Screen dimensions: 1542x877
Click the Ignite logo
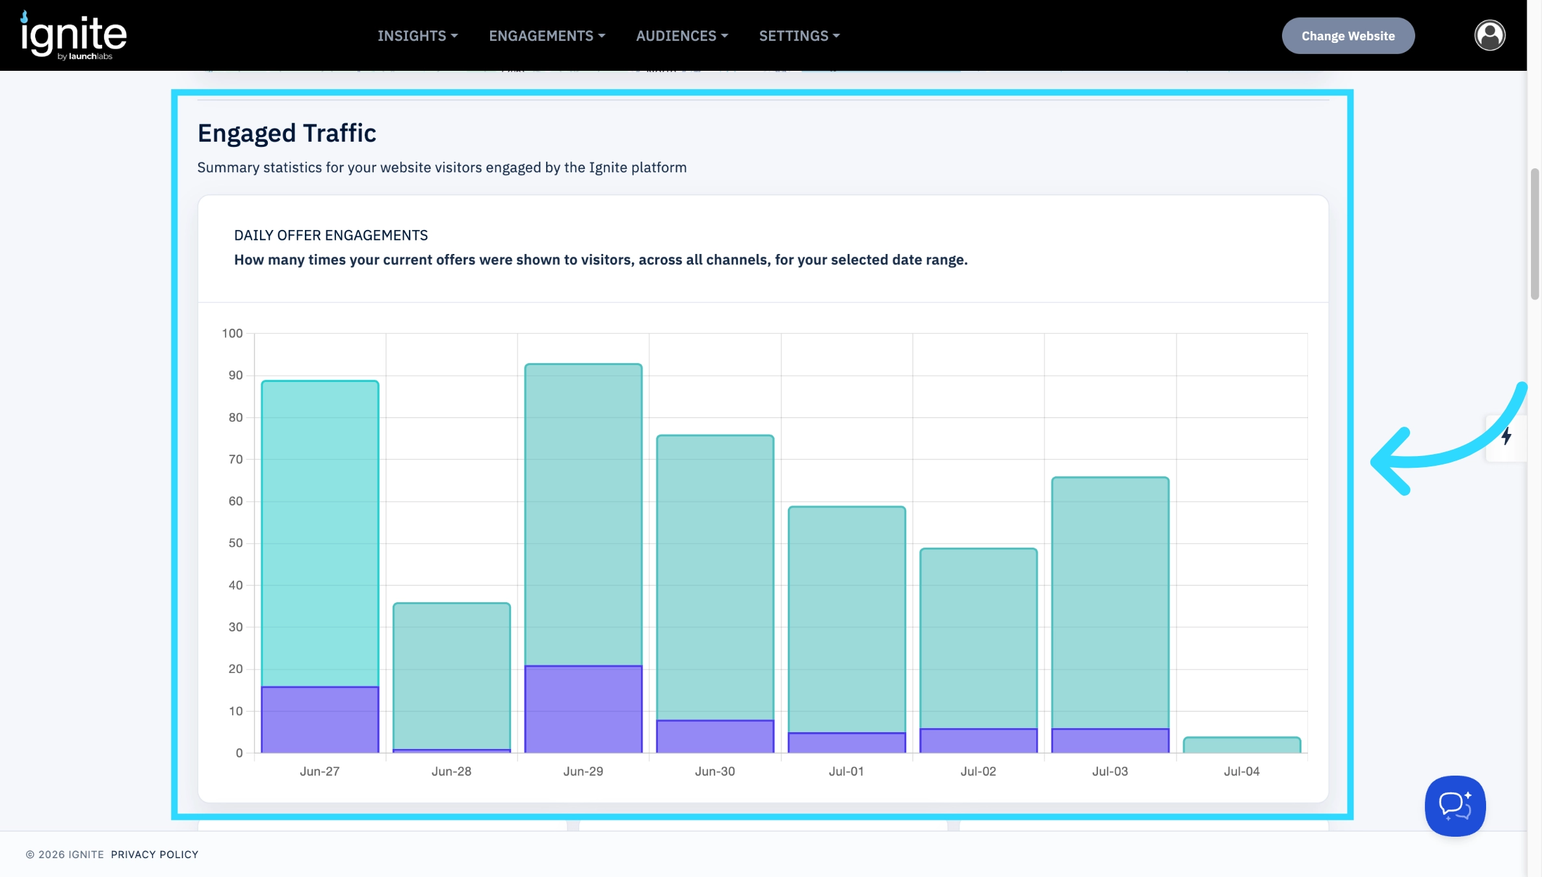[x=73, y=36]
